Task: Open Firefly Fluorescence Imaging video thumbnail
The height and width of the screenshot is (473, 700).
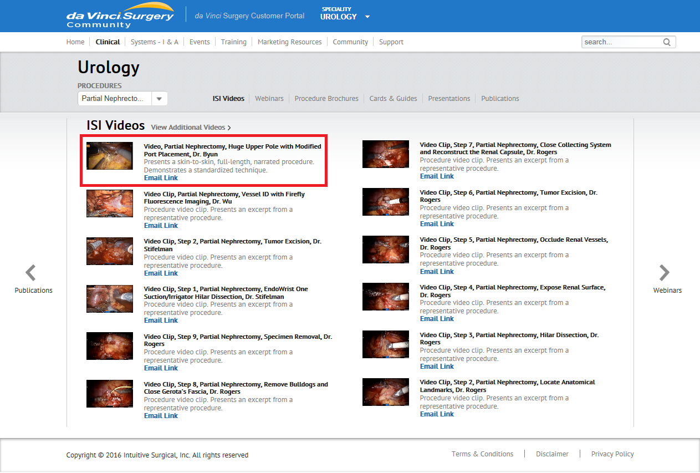Action: coord(110,204)
